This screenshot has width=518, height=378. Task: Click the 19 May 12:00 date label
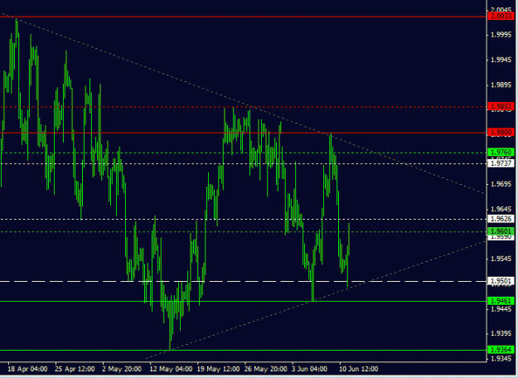tap(218, 369)
